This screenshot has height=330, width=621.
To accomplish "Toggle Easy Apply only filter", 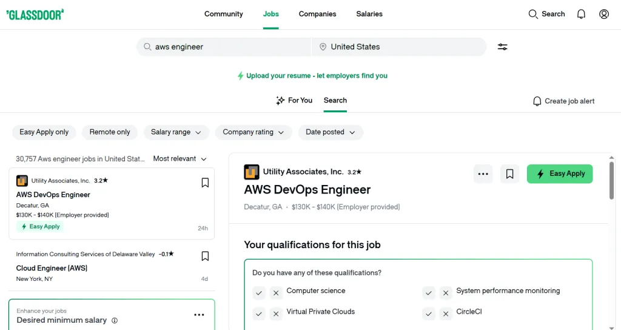I will (x=44, y=132).
